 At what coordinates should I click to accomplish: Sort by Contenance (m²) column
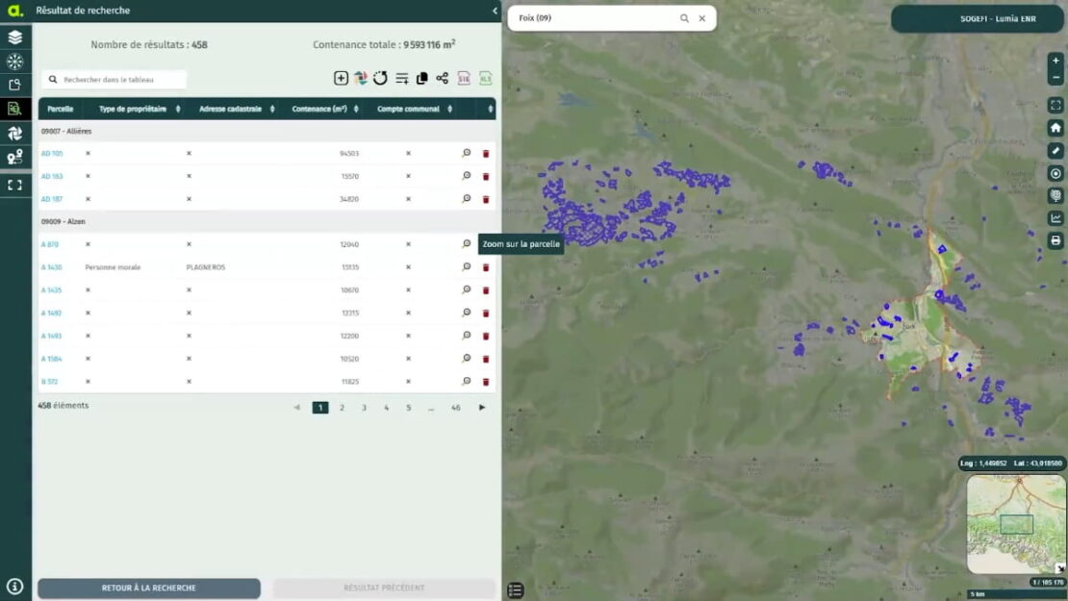click(x=357, y=110)
